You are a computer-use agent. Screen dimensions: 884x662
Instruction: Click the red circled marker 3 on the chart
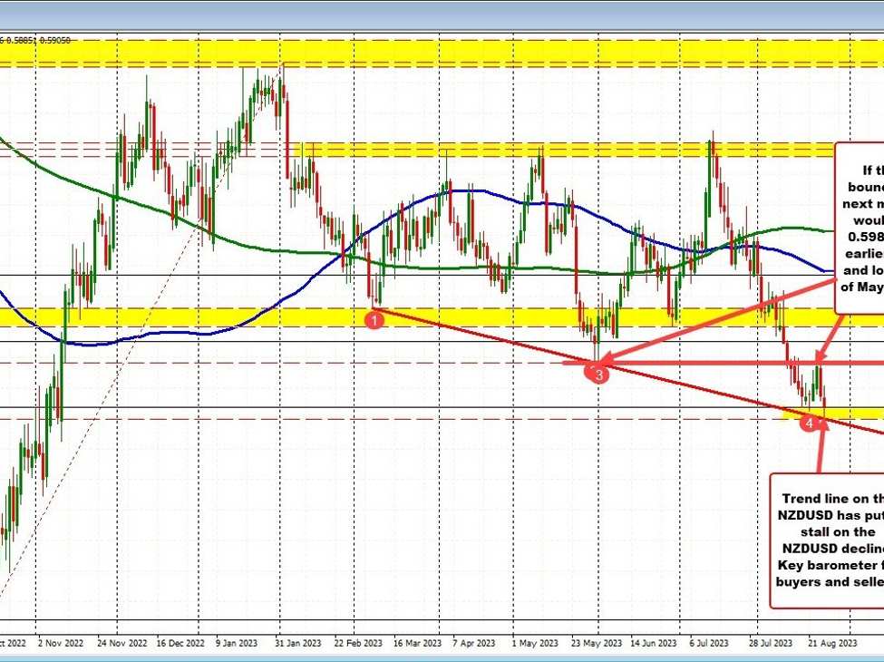(598, 373)
